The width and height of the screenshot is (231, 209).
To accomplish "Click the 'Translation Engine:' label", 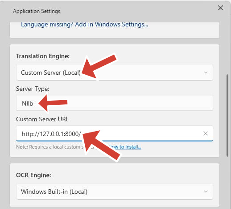I will click(x=43, y=56).
